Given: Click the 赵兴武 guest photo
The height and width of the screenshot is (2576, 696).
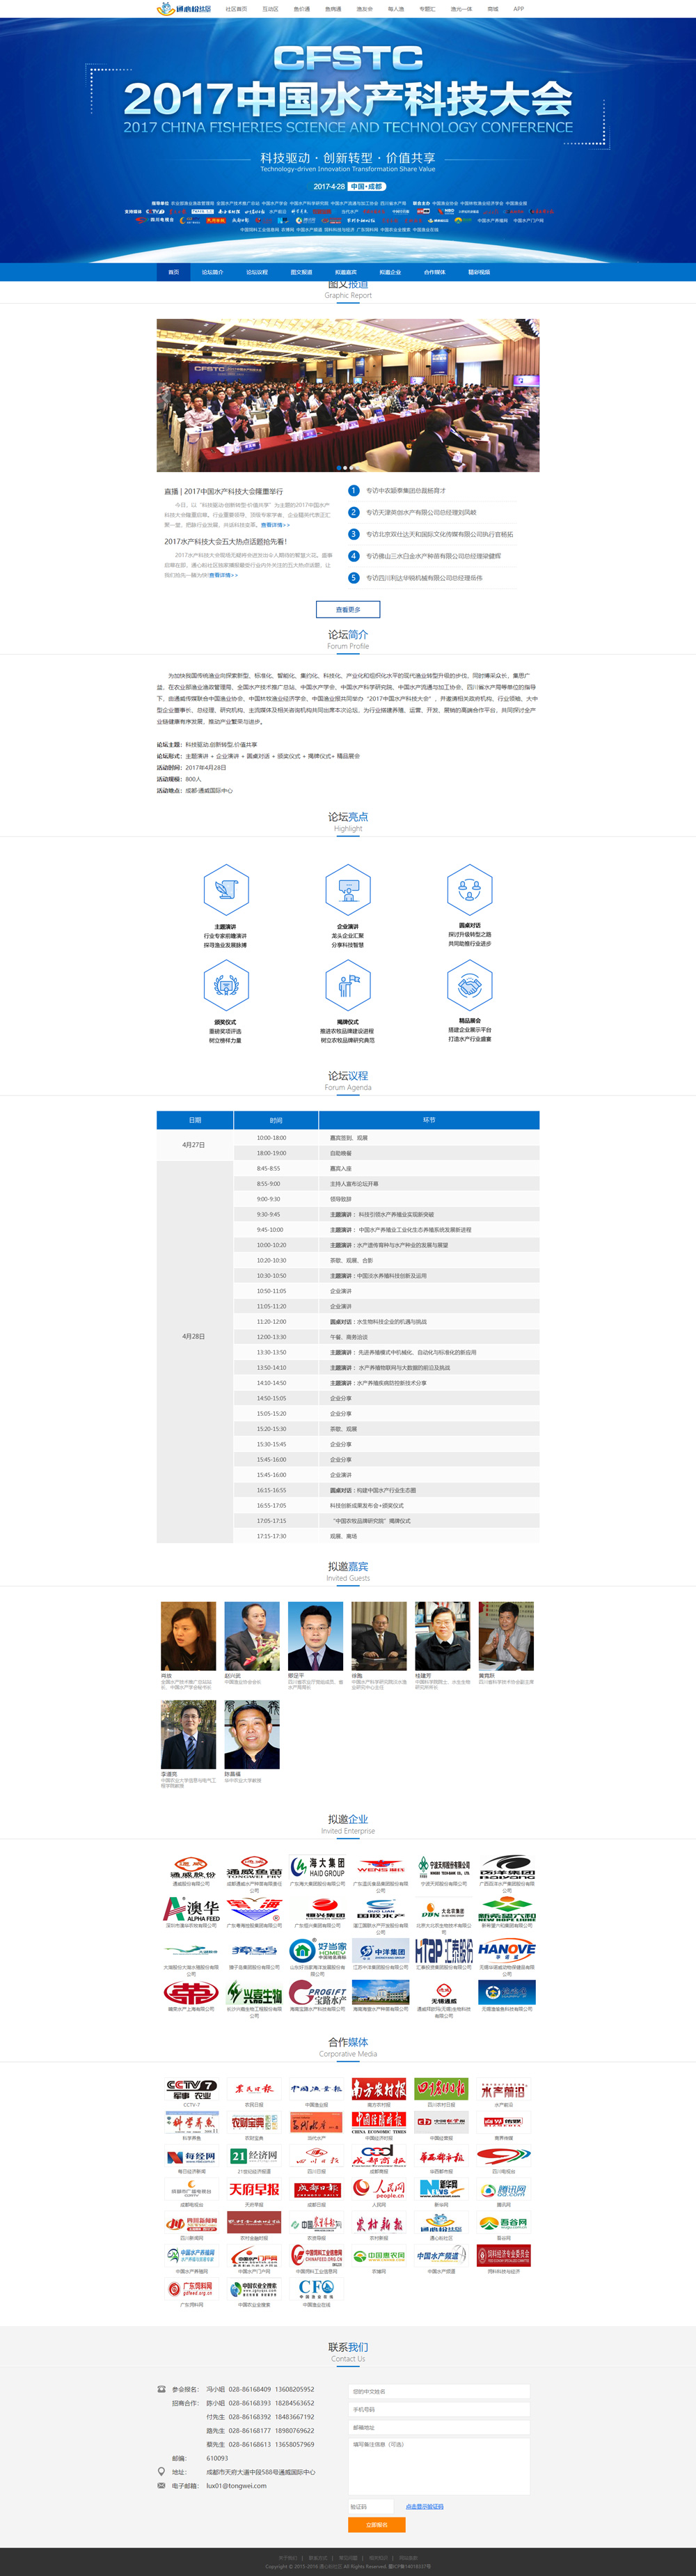Looking at the screenshot, I should (x=252, y=1636).
